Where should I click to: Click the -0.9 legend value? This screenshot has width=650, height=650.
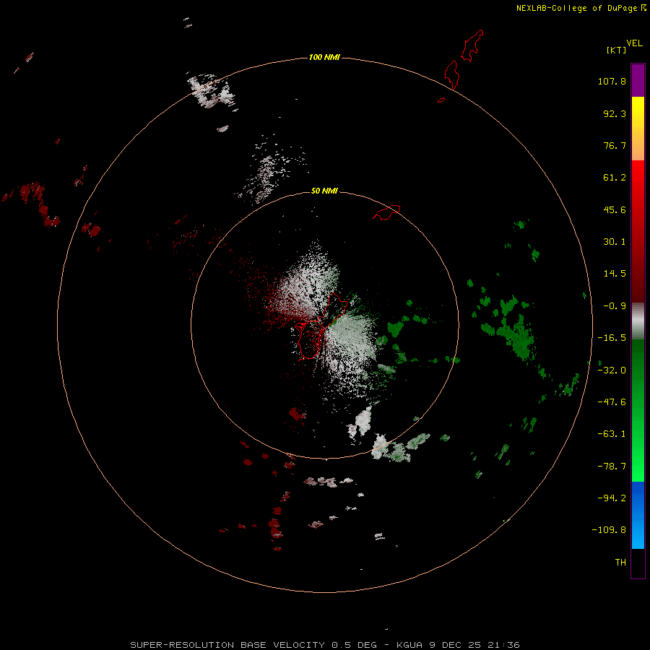615,306
